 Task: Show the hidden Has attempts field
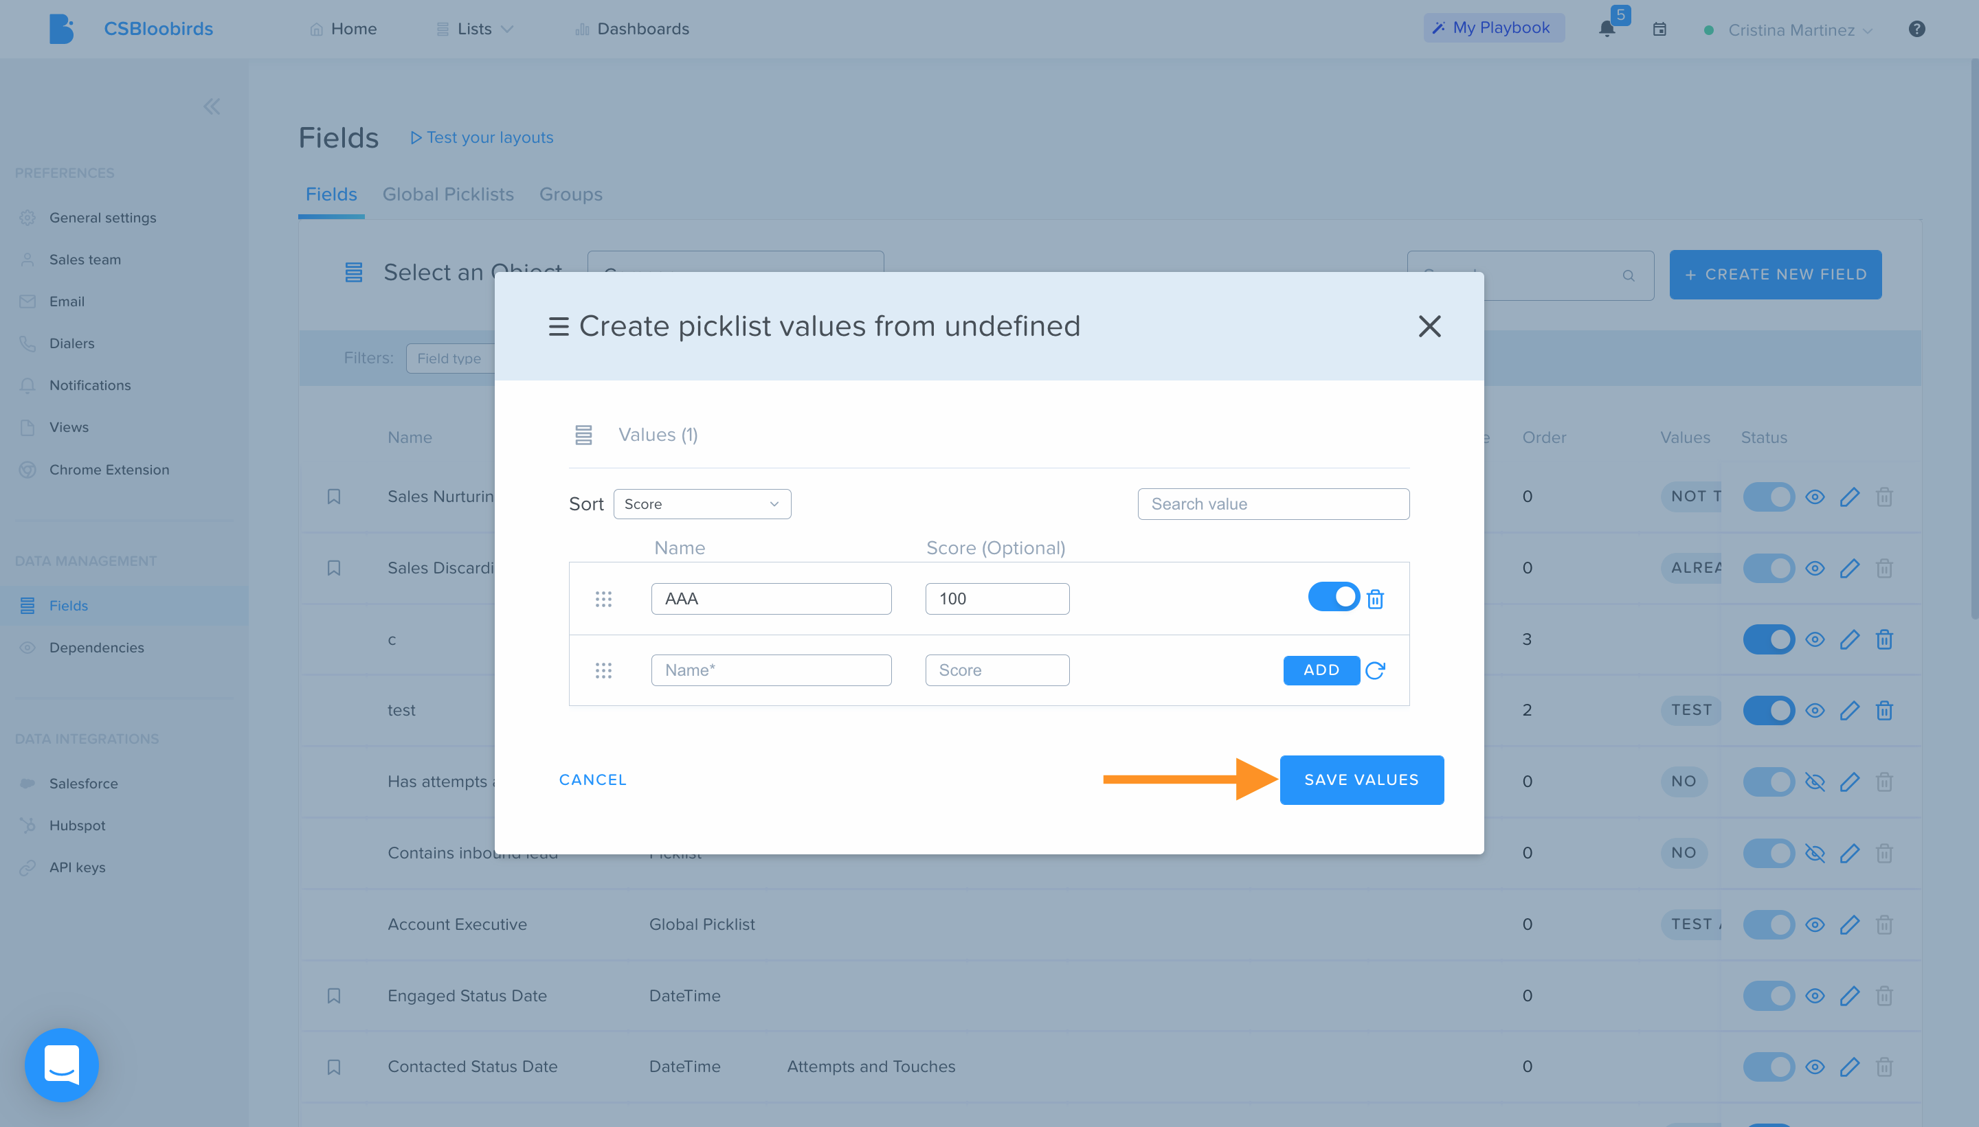[x=1814, y=782]
